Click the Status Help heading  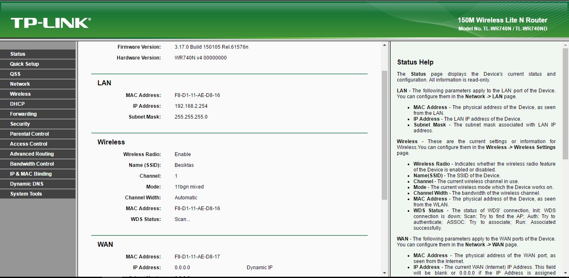click(415, 62)
